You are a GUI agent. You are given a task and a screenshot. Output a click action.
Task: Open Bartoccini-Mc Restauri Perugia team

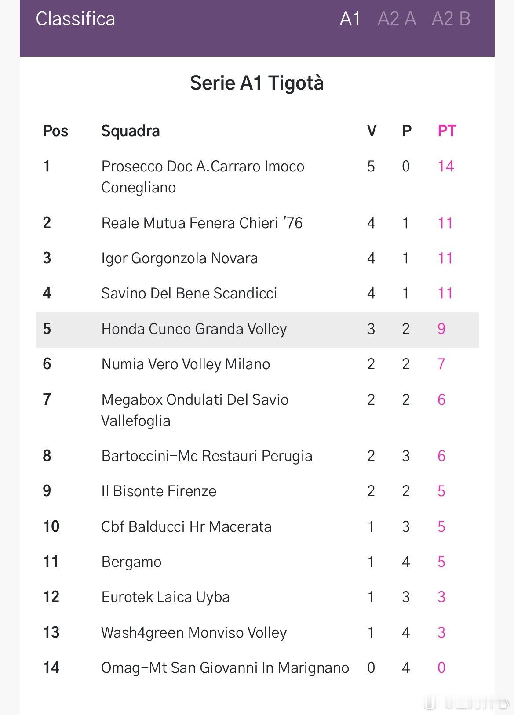tap(207, 456)
